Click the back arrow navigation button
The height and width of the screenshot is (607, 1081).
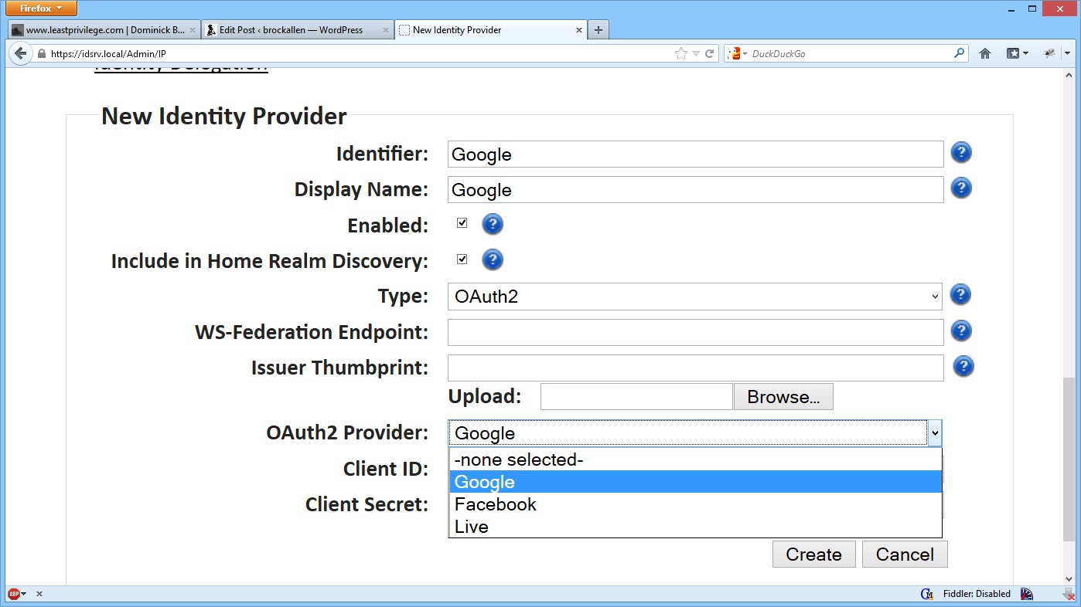(19, 54)
